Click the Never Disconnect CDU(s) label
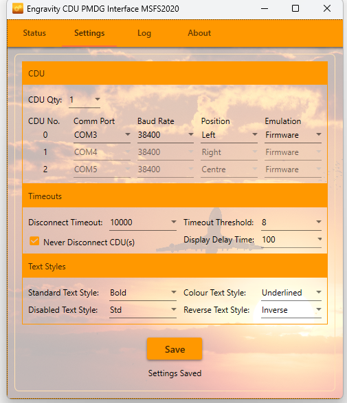 (x=89, y=242)
